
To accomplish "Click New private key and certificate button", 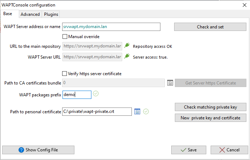I will coord(210,118).
